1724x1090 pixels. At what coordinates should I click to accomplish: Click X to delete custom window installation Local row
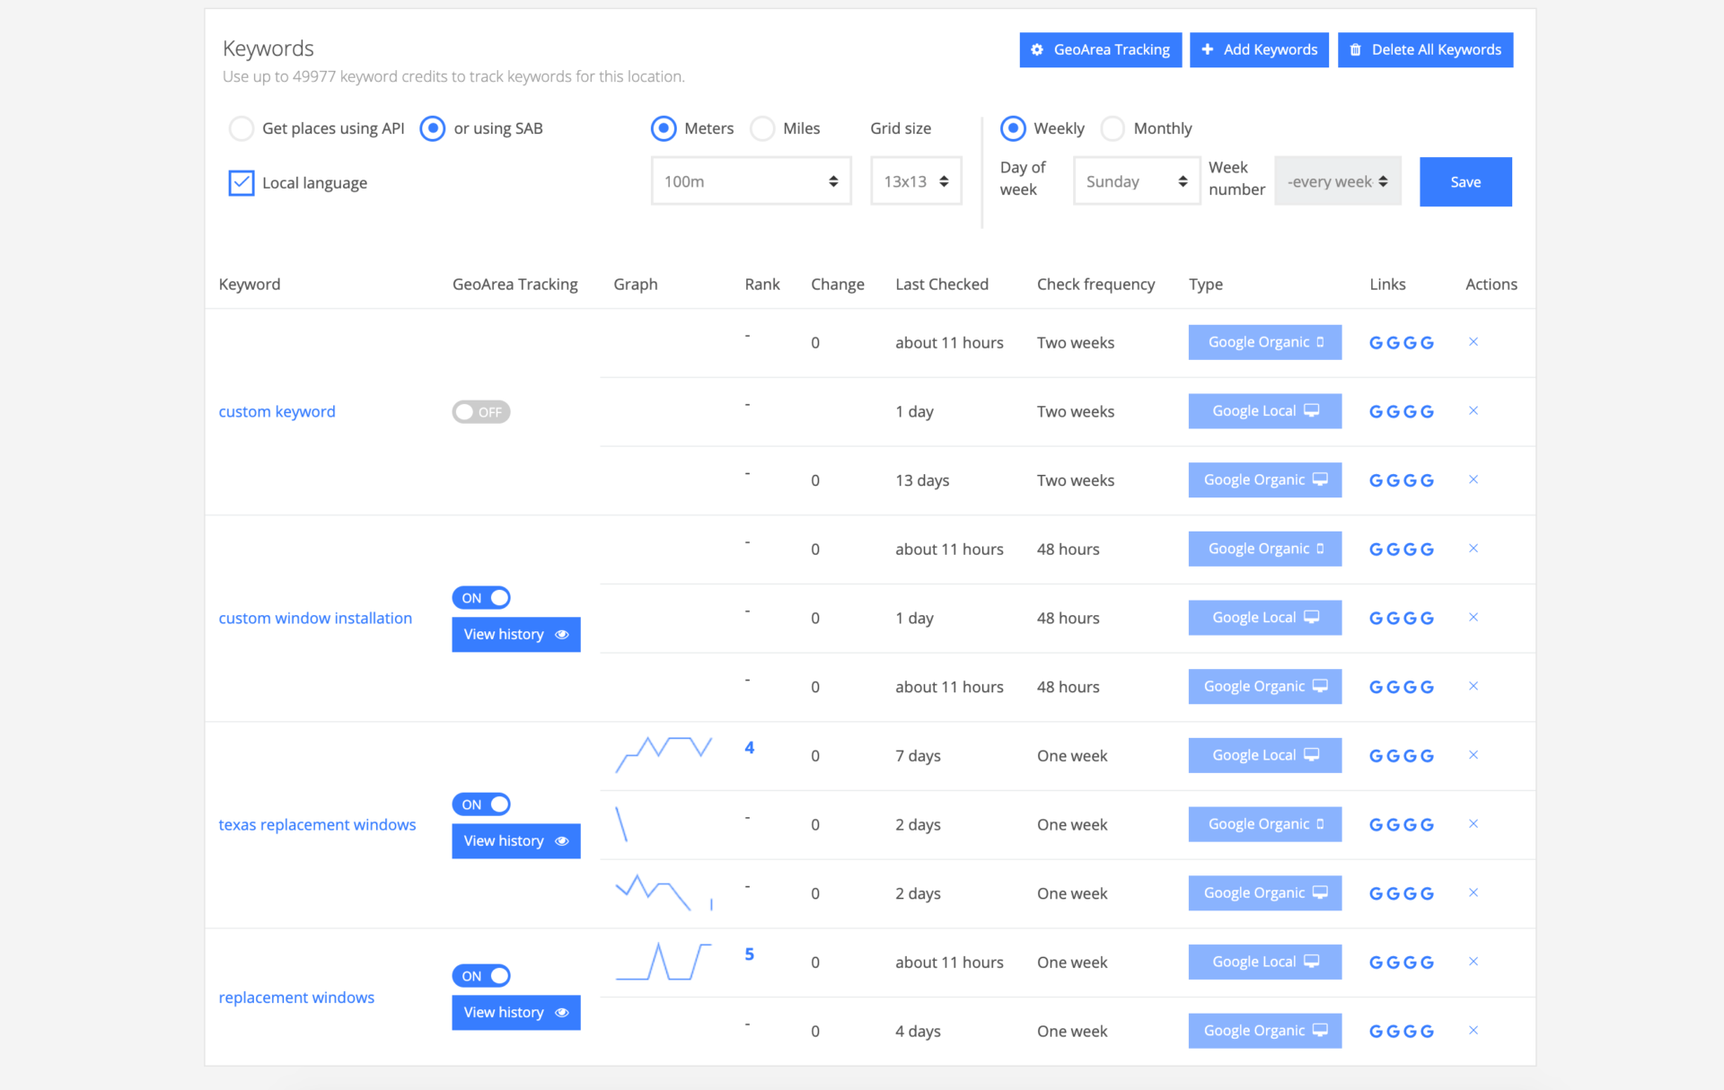pos(1473,618)
